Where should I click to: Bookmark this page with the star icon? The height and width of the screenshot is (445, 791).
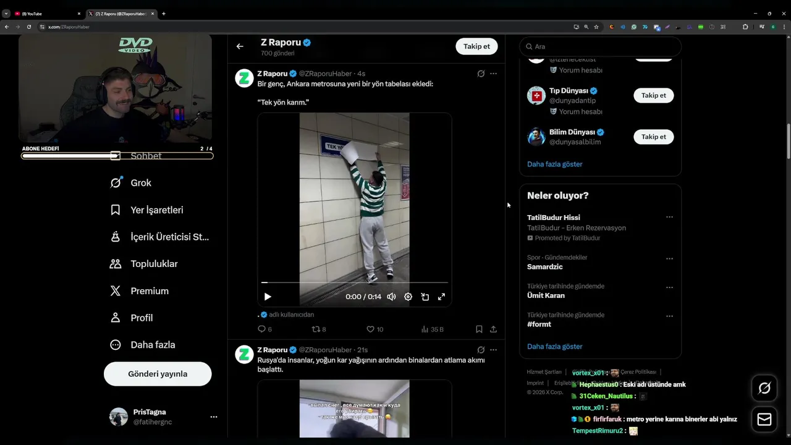pyautogui.click(x=596, y=27)
